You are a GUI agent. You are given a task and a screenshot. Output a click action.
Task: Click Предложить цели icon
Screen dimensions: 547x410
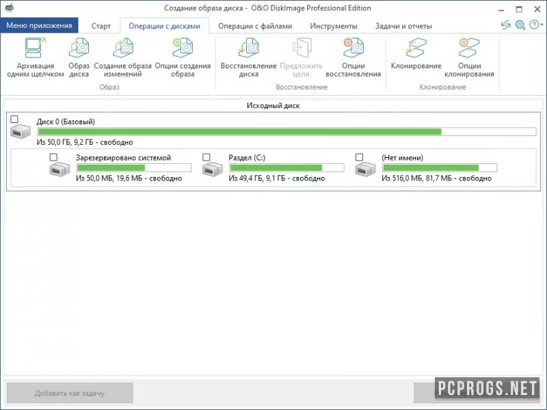[x=301, y=48]
